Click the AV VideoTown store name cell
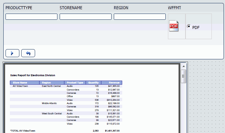The height and width of the screenshot is (133, 225). tap(20, 86)
